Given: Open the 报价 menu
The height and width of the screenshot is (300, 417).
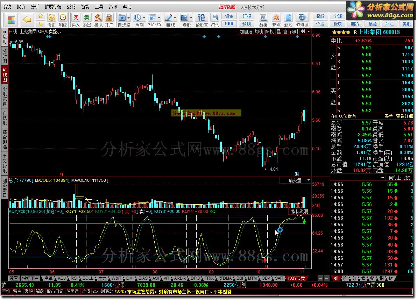Looking at the screenshot, I should [21, 7].
